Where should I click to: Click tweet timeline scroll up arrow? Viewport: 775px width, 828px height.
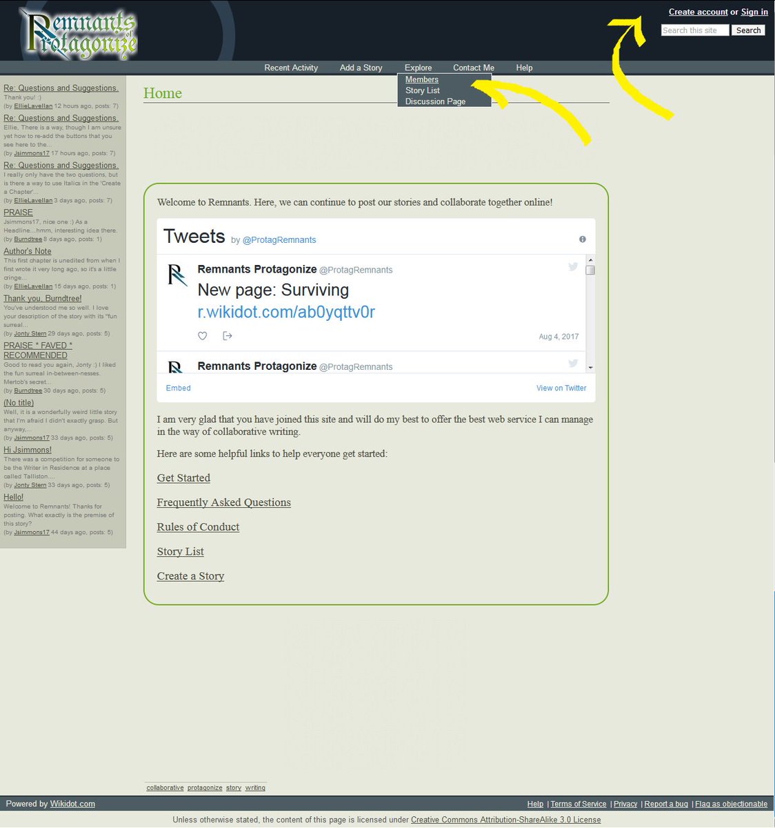(590, 259)
